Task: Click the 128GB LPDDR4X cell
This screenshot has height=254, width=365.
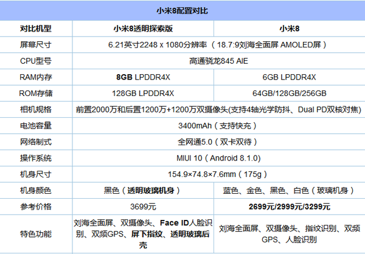Action: 143,93
